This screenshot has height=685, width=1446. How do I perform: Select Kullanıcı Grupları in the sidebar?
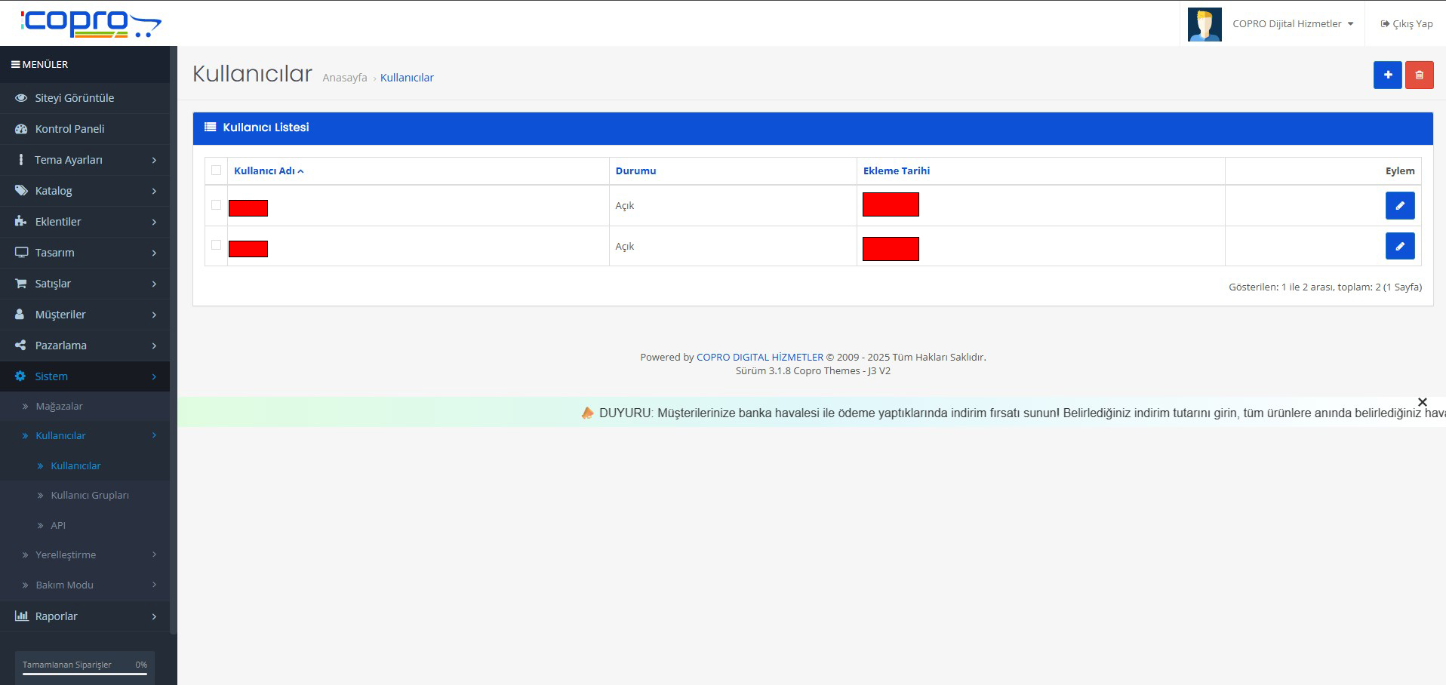[89, 496]
